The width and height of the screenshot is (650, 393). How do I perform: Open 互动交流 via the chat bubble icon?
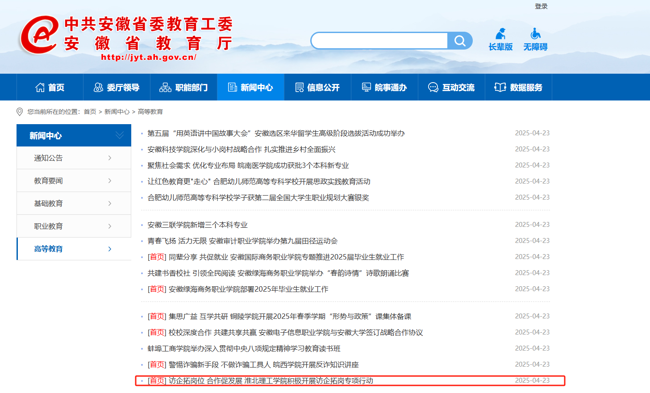tap(433, 88)
